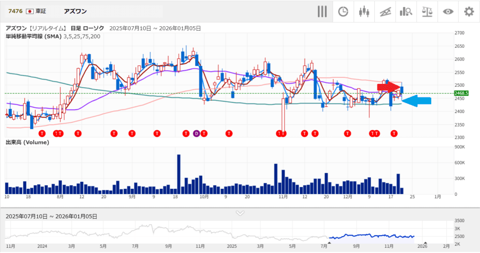The width and height of the screenshot is (480, 253).
Task: Click the green 2468.5 current price tag
Action: click(x=462, y=93)
